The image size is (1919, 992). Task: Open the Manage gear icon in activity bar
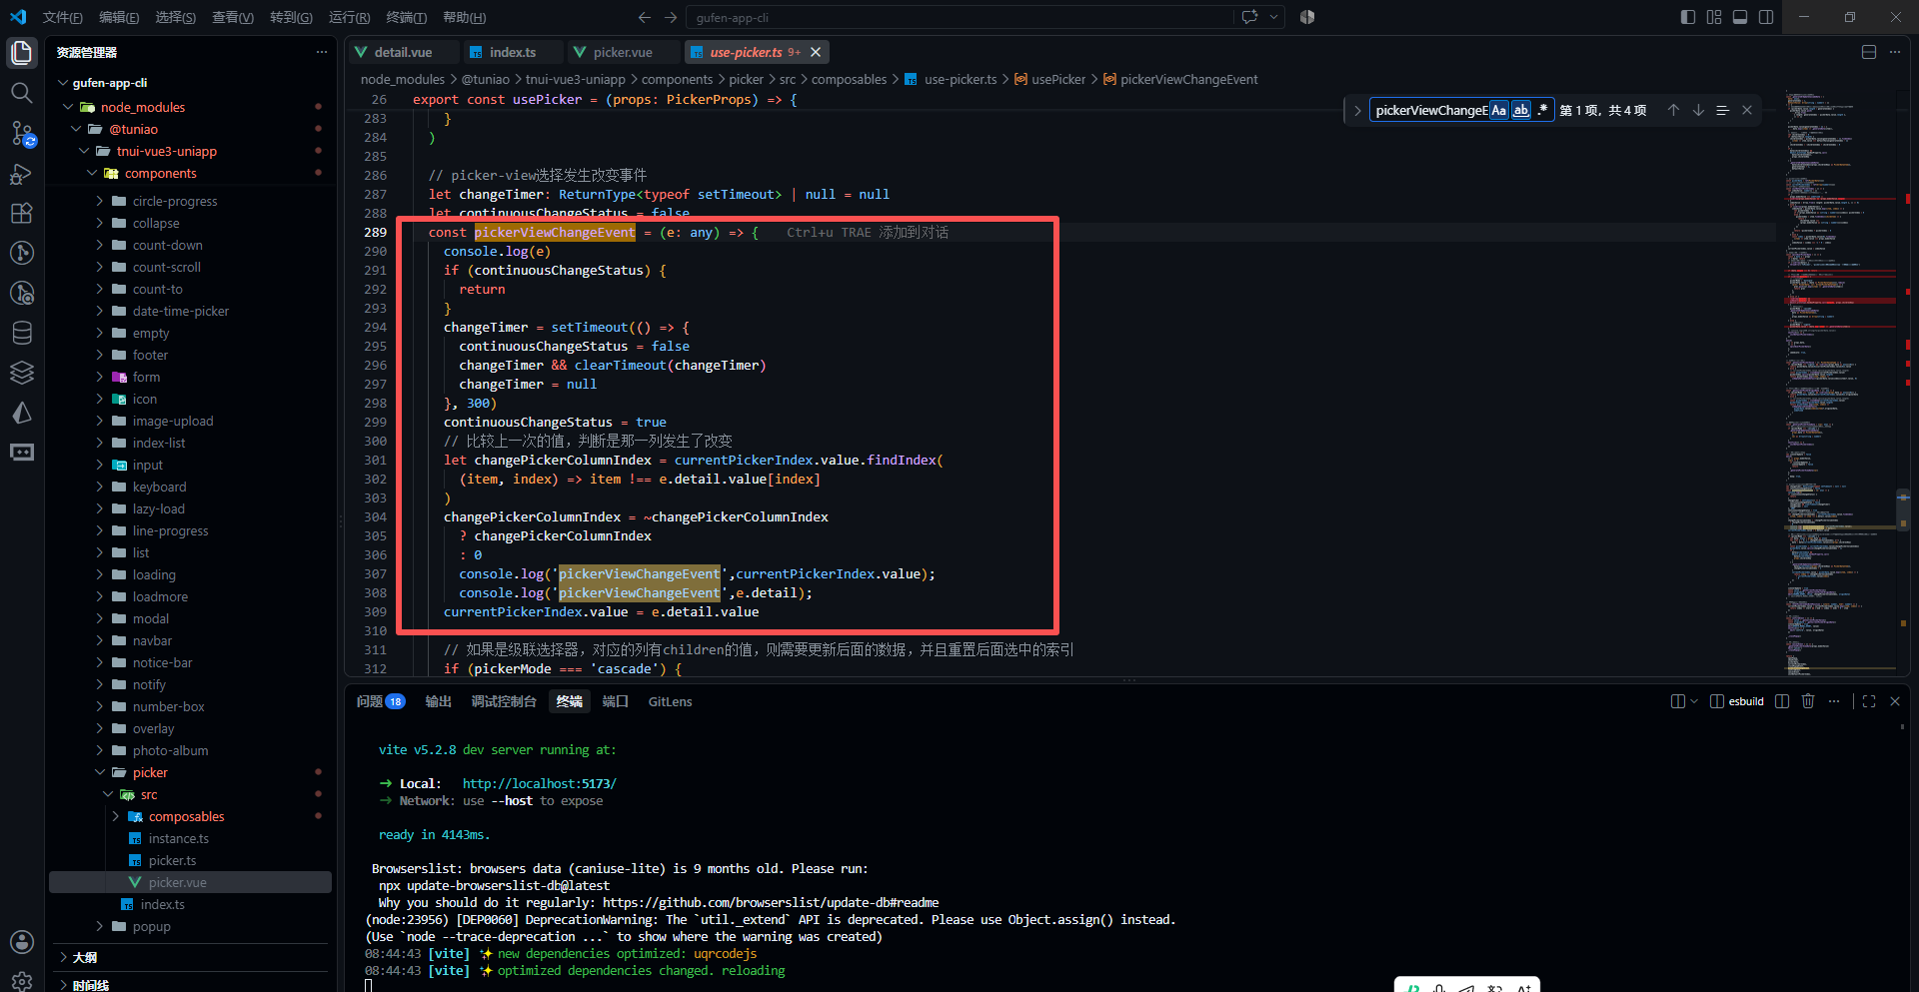pyautogui.click(x=22, y=981)
